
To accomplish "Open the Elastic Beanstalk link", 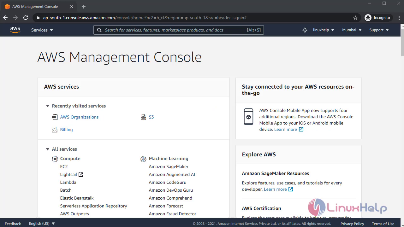I will tap(77, 198).
